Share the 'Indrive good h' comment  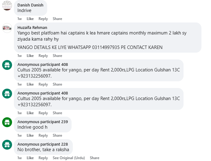coord(57,135)
